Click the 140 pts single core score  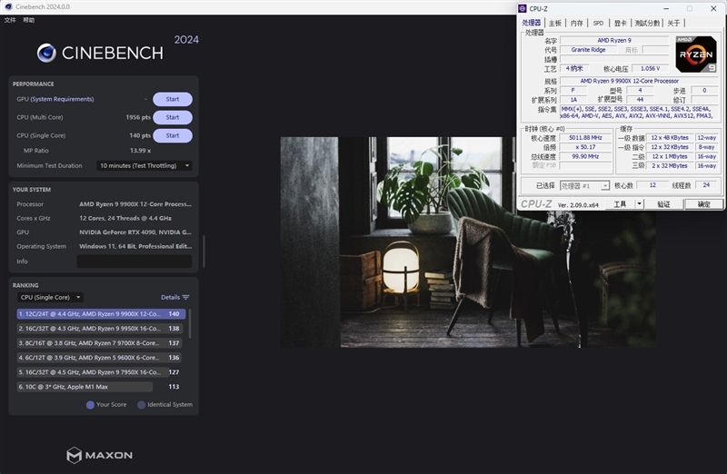141,135
